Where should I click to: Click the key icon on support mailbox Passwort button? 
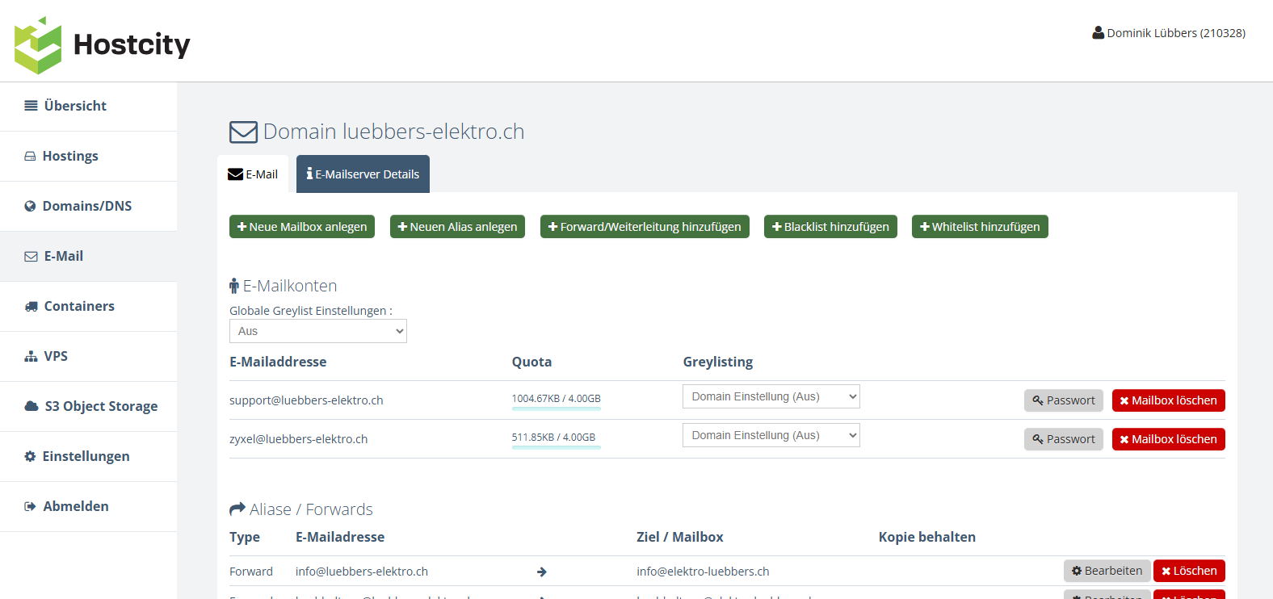pos(1038,400)
